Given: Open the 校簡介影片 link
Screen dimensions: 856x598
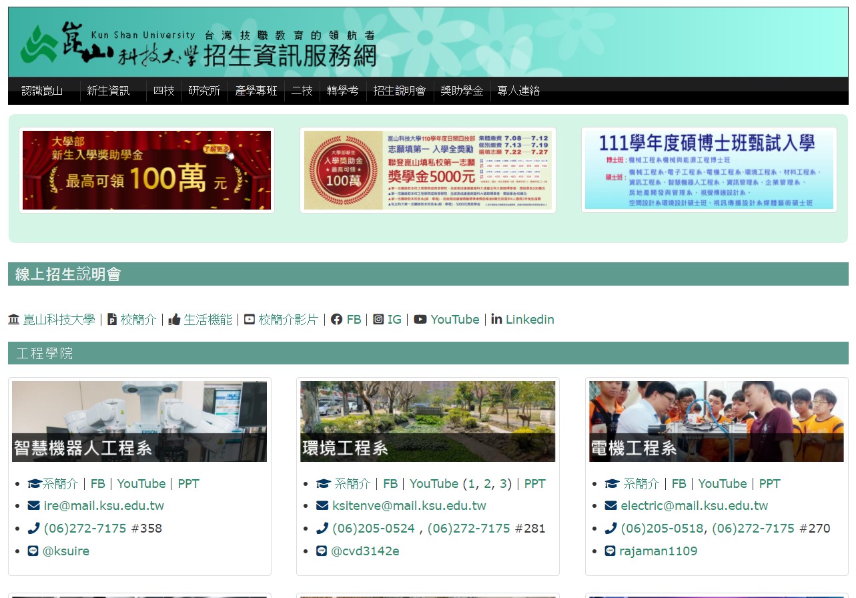Looking at the screenshot, I should [x=288, y=320].
